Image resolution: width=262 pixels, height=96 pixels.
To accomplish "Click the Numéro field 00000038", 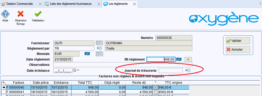I will point(174,38).
